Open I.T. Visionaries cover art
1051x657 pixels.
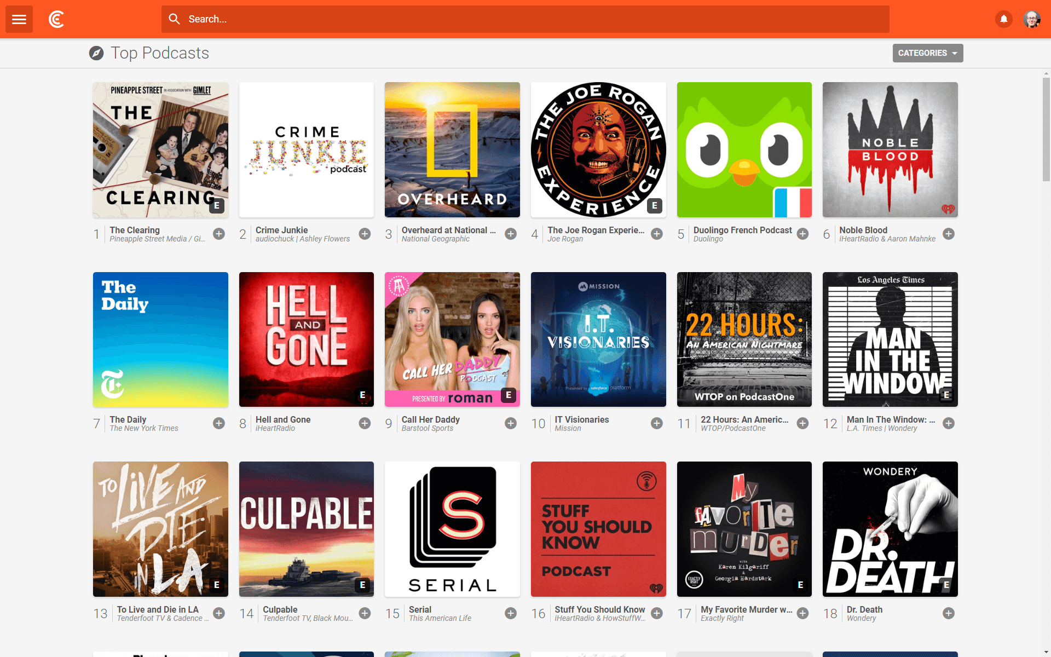click(x=598, y=339)
